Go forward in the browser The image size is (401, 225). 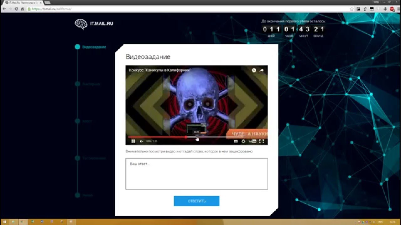pos(10,9)
